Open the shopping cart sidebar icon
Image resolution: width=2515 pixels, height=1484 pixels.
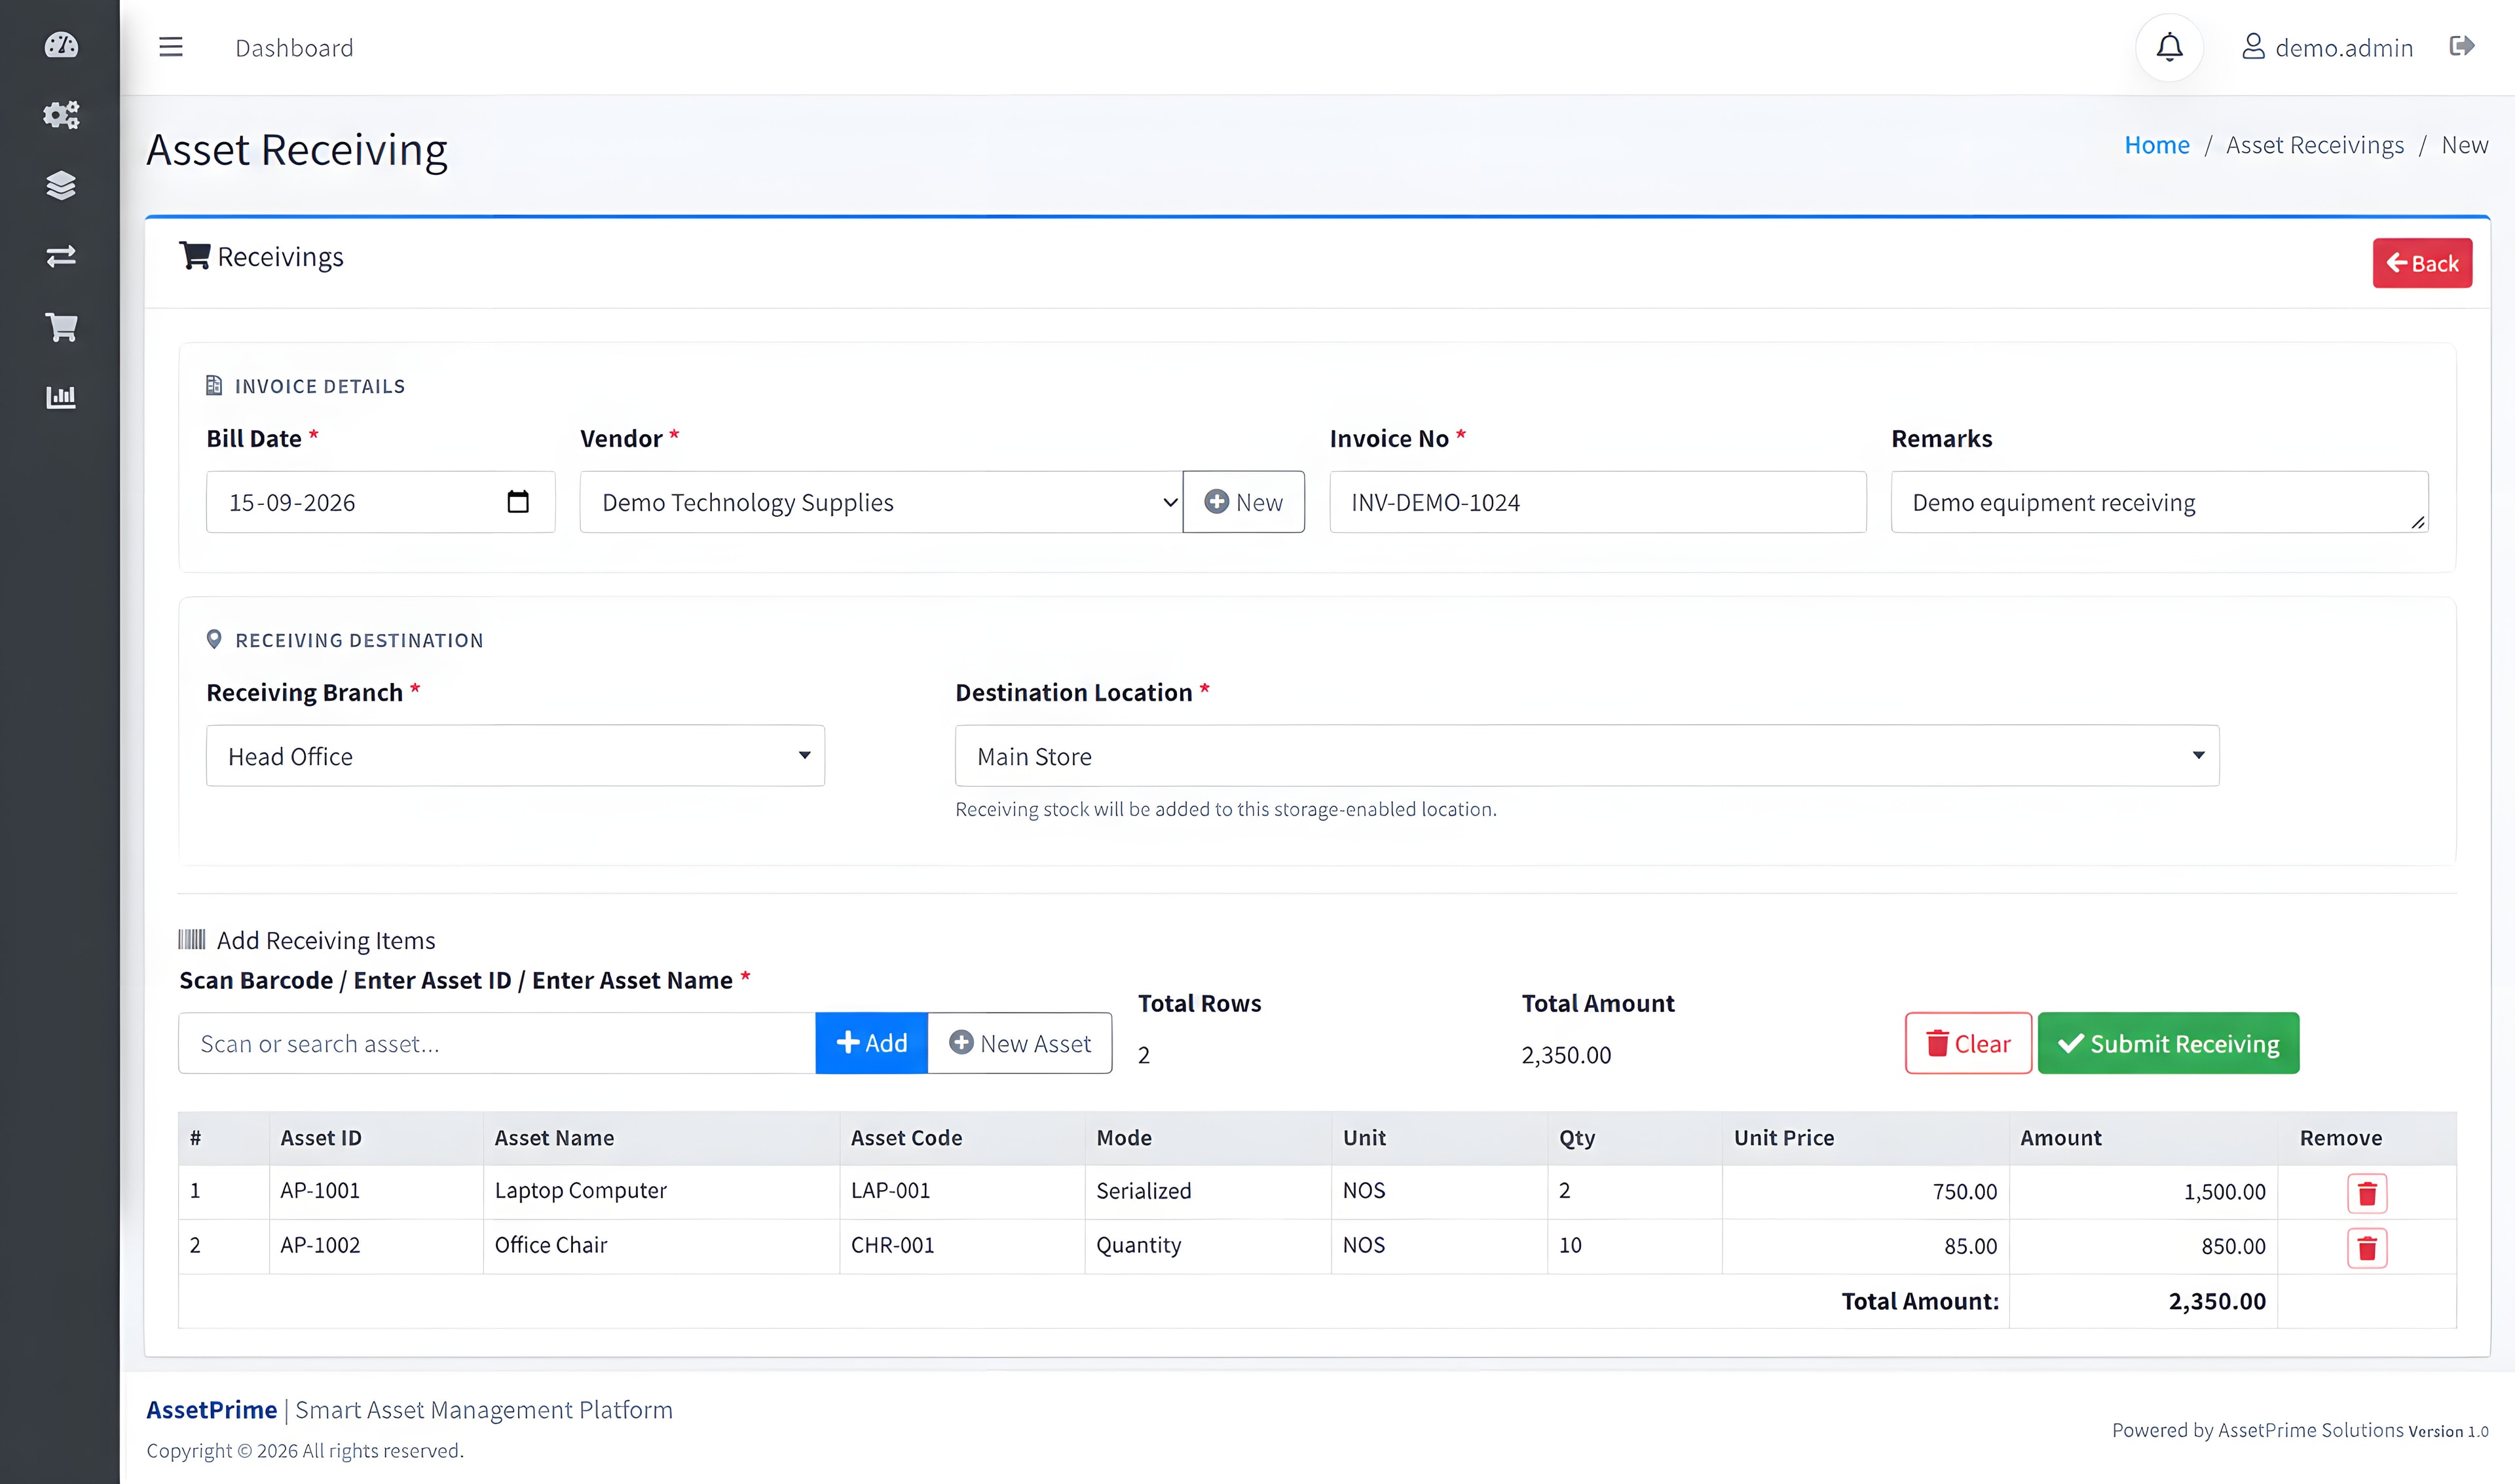click(x=61, y=327)
